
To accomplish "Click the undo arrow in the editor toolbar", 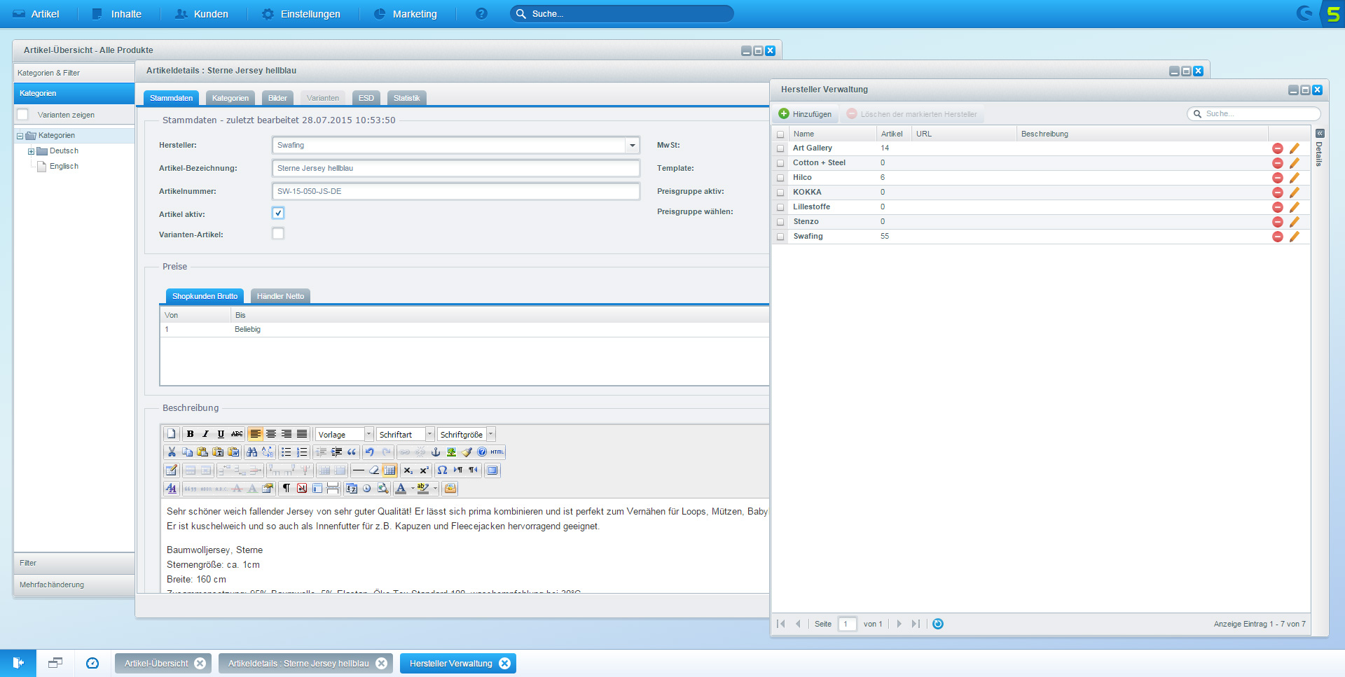I will click(x=370, y=452).
